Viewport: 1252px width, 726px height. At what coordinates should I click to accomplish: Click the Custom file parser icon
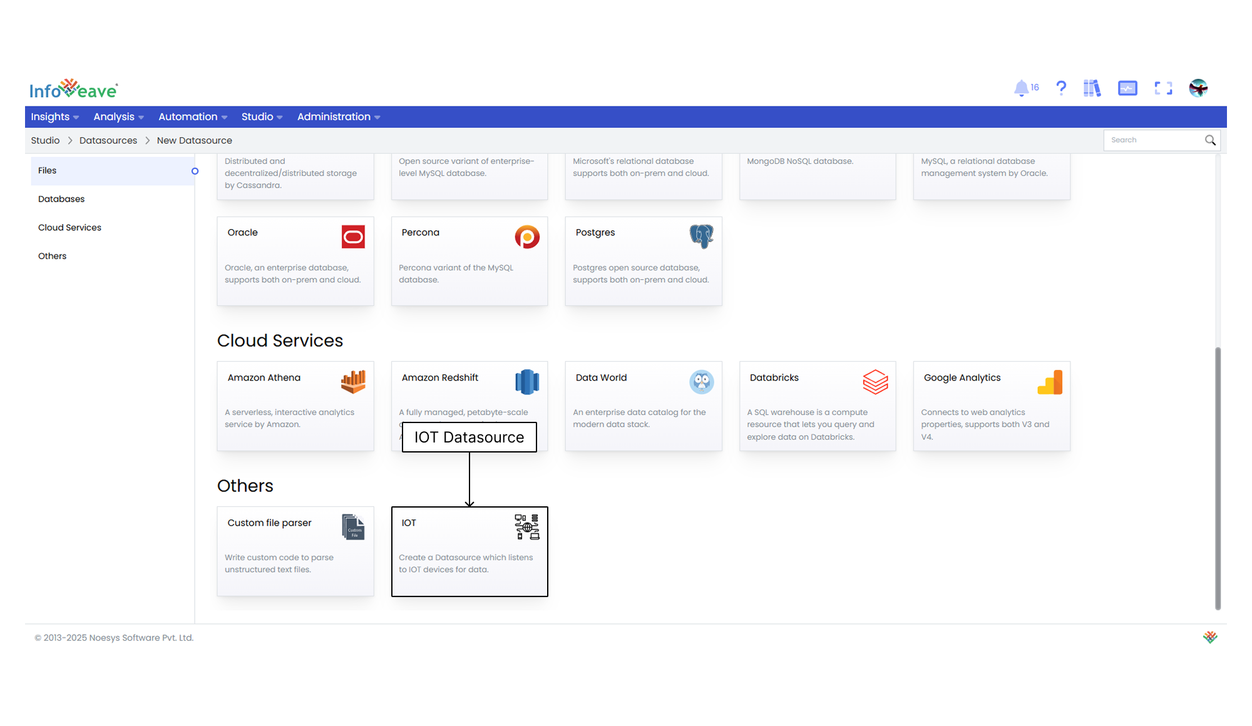(353, 527)
